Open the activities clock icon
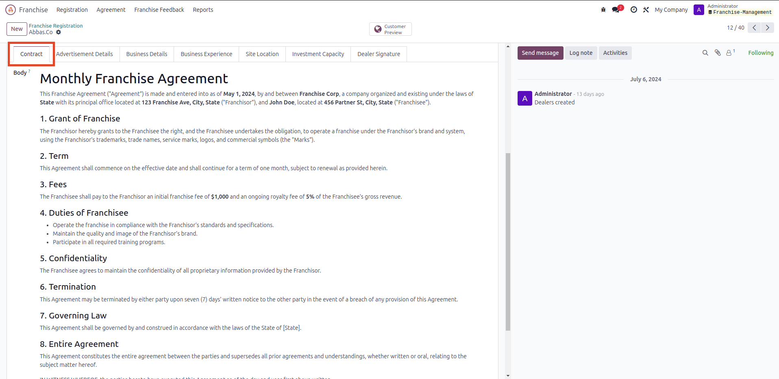The width and height of the screenshot is (779, 379). (633, 10)
